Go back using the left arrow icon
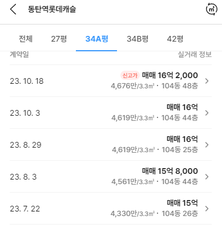222x228 pixels. (x=13, y=9)
